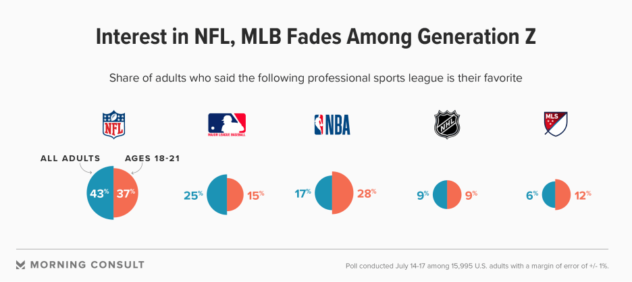
Task: Select the orange MLS half-circle
Action: click(562, 194)
